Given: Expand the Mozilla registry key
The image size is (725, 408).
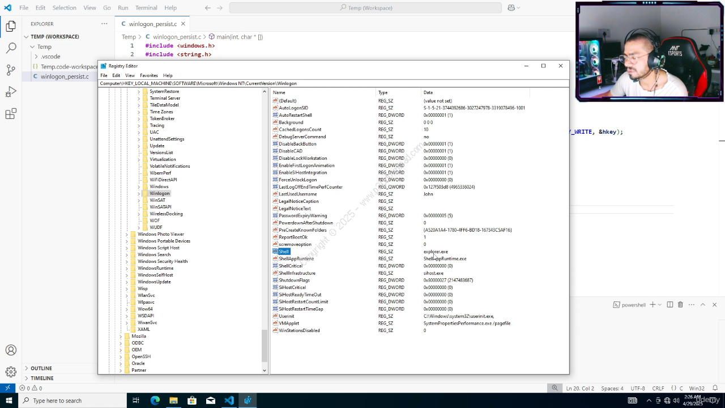Looking at the screenshot, I should (x=121, y=336).
